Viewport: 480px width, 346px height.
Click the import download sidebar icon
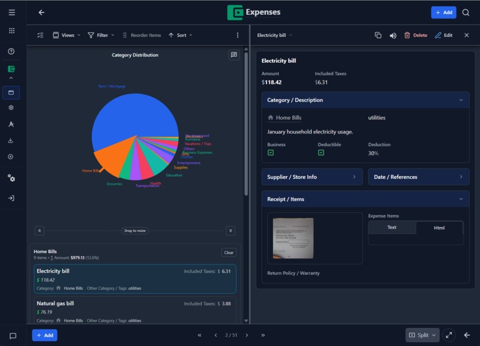(11, 141)
